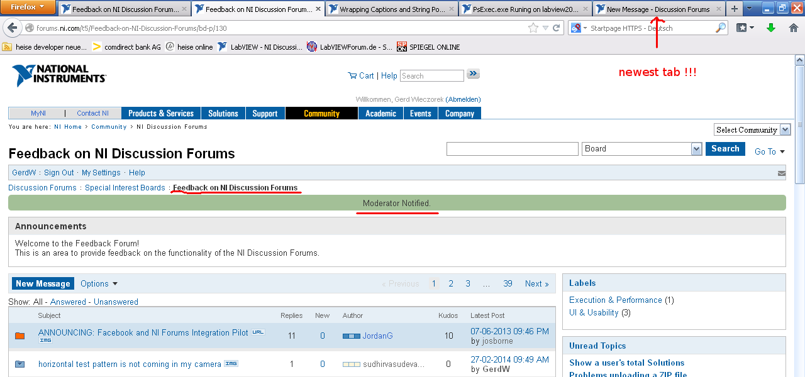Viewport: 805px width, 377px height.
Task: Open the comdirect bank AG bookmark
Action: (126, 47)
